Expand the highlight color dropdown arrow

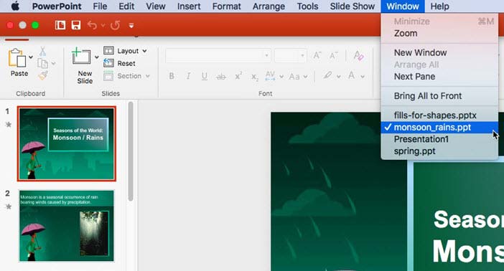[338, 77]
